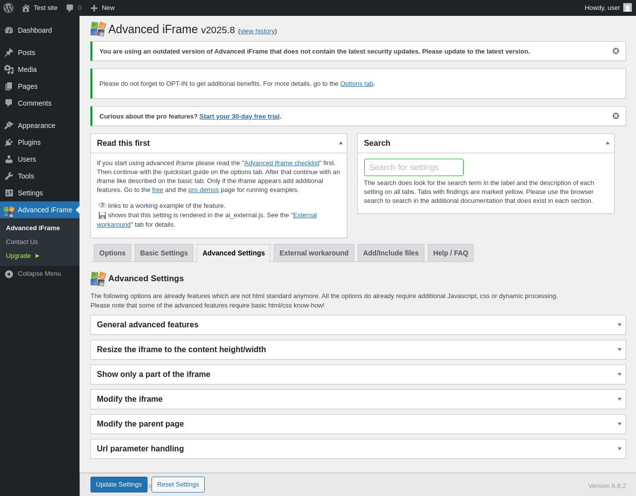Click the Dashboard gauge icon
The width and height of the screenshot is (636, 496).
[9, 30]
